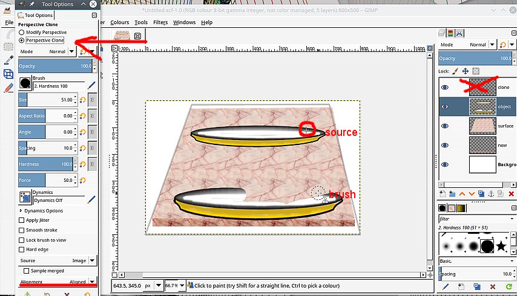Screen dimensions: 517x296
Task: Enable Apply Jitter checkbox
Action: 21,220
